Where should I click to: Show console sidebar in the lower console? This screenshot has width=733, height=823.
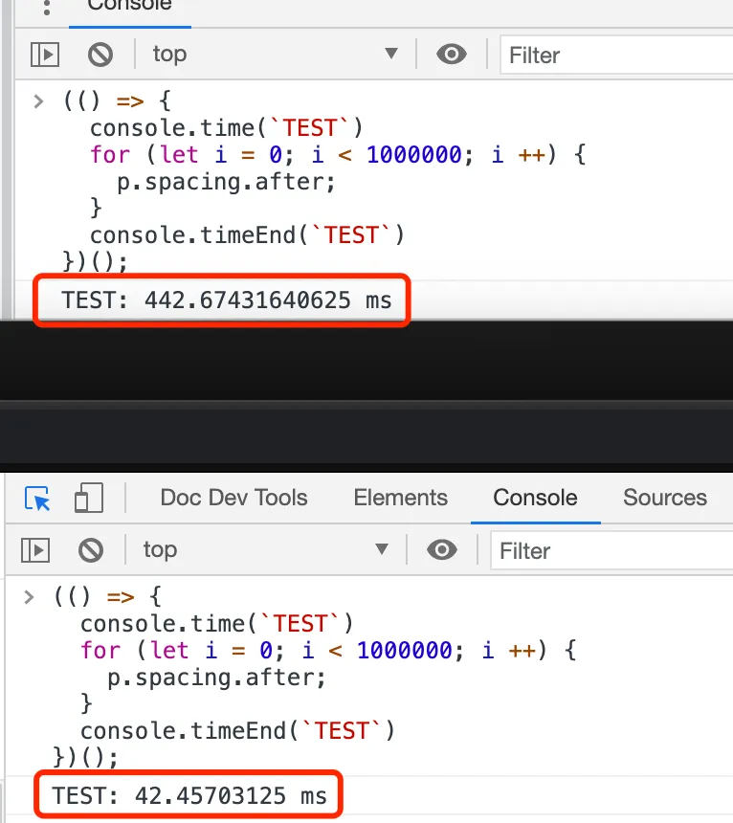[35, 550]
